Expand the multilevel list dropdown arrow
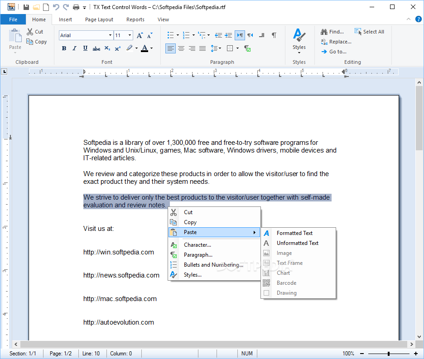Viewport: 424px width, 359px height. [208, 35]
